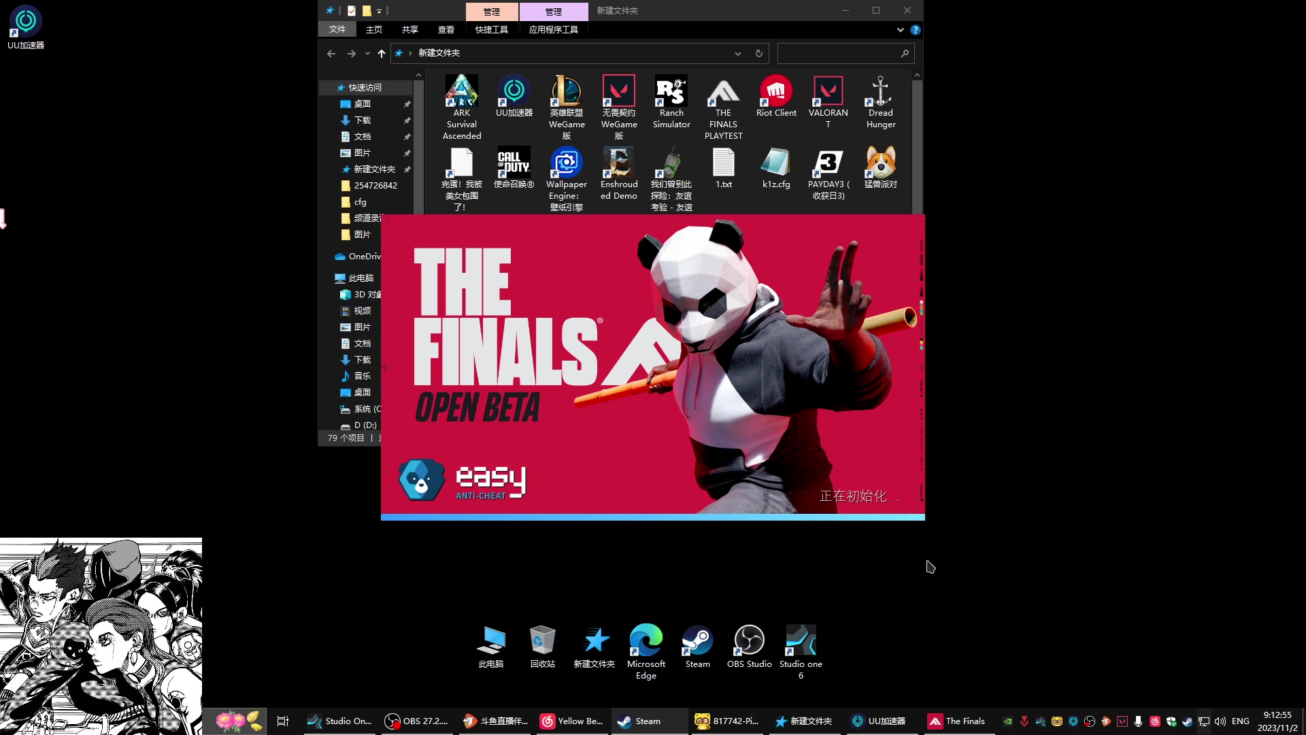Screen dimensions: 1306x735
Task: Launch Microsoft Edge from desktop
Action: 646,652
